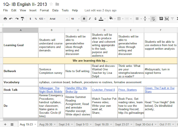The height and width of the screenshot is (127, 178).
Task: Open the Tools menu
Action: 65,10
